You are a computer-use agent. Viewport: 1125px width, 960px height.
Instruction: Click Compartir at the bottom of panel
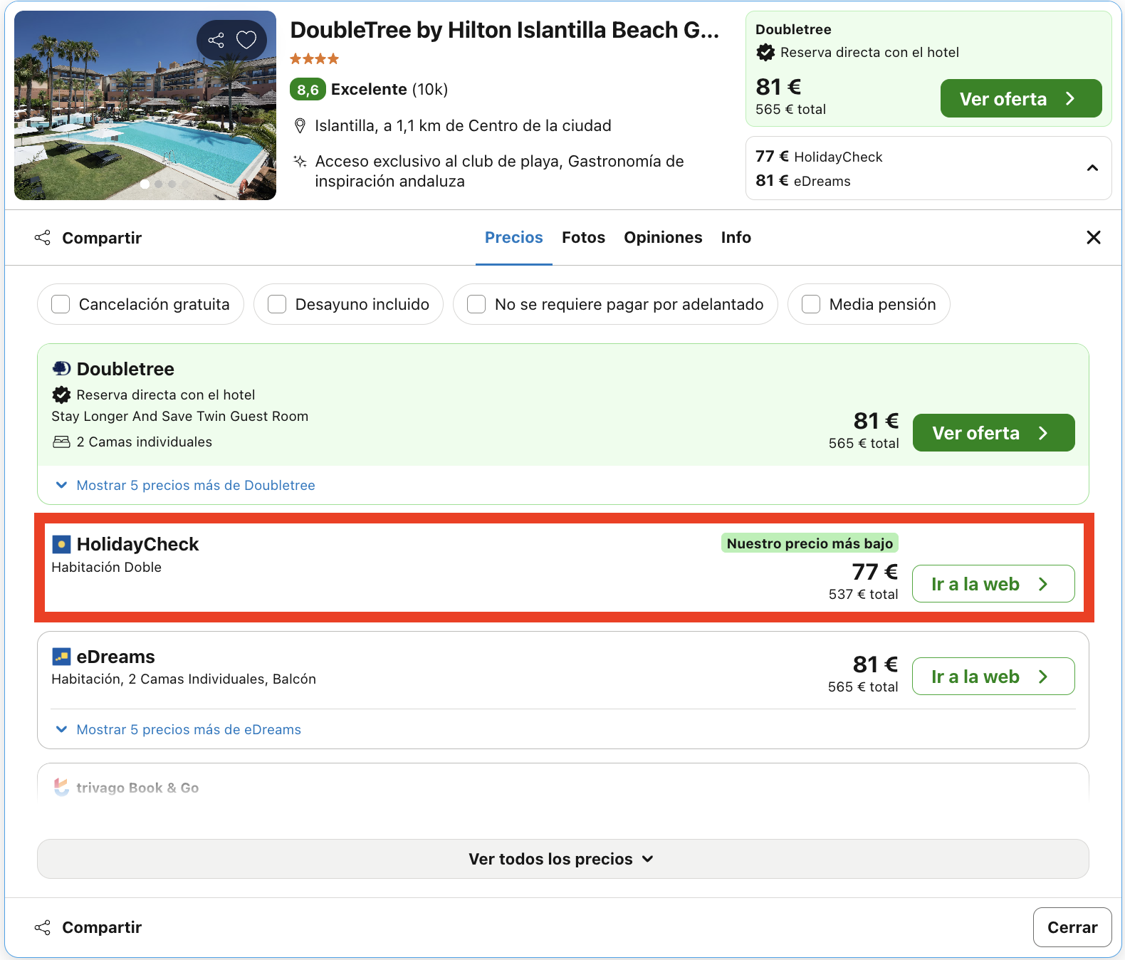pyautogui.click(x=102, y=927)
